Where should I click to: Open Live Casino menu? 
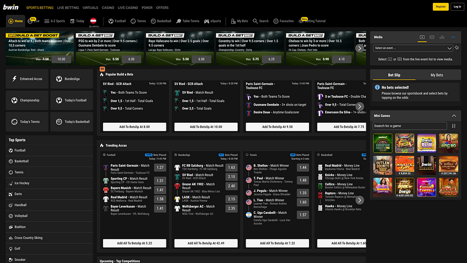[x=128, y=8]
